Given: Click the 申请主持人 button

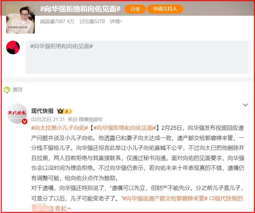Looking at the screenshot, I should pyautogui.click(x=165, y=9).
